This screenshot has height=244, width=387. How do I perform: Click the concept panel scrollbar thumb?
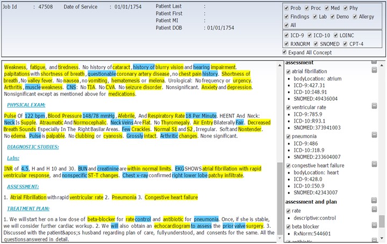tap(382, 221)
